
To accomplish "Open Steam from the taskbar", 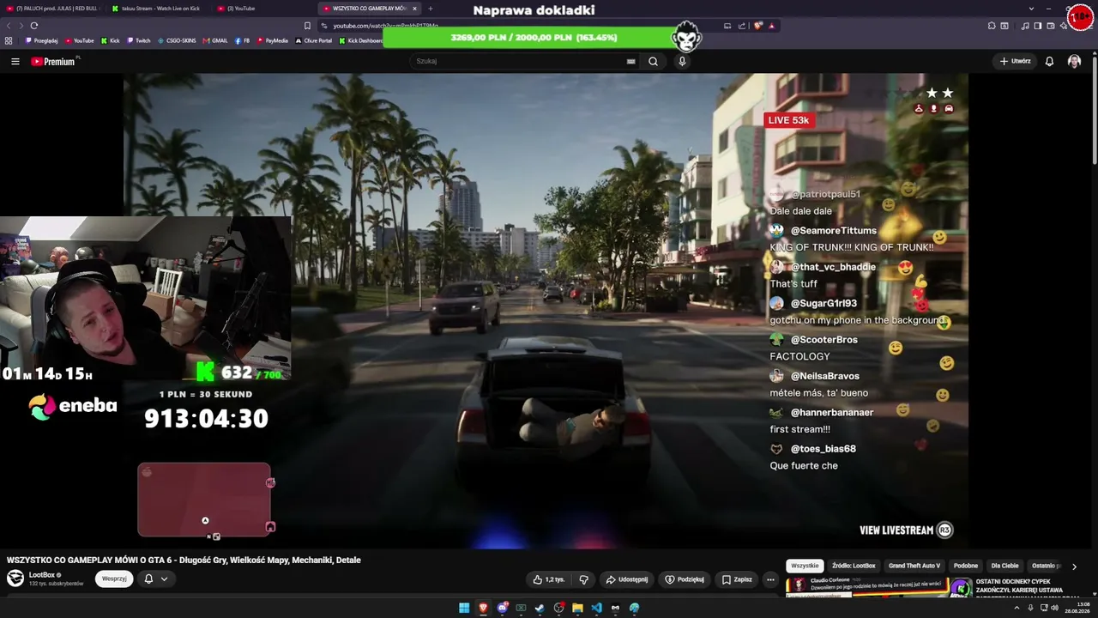I will [540, 608].
